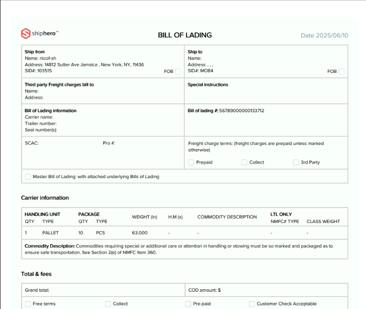
Task: Click the Date 2025/06/10 text
Action: (324, 36)
